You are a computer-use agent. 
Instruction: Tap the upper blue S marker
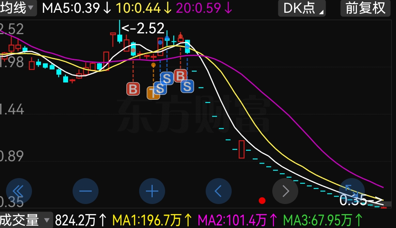[167, 78]
